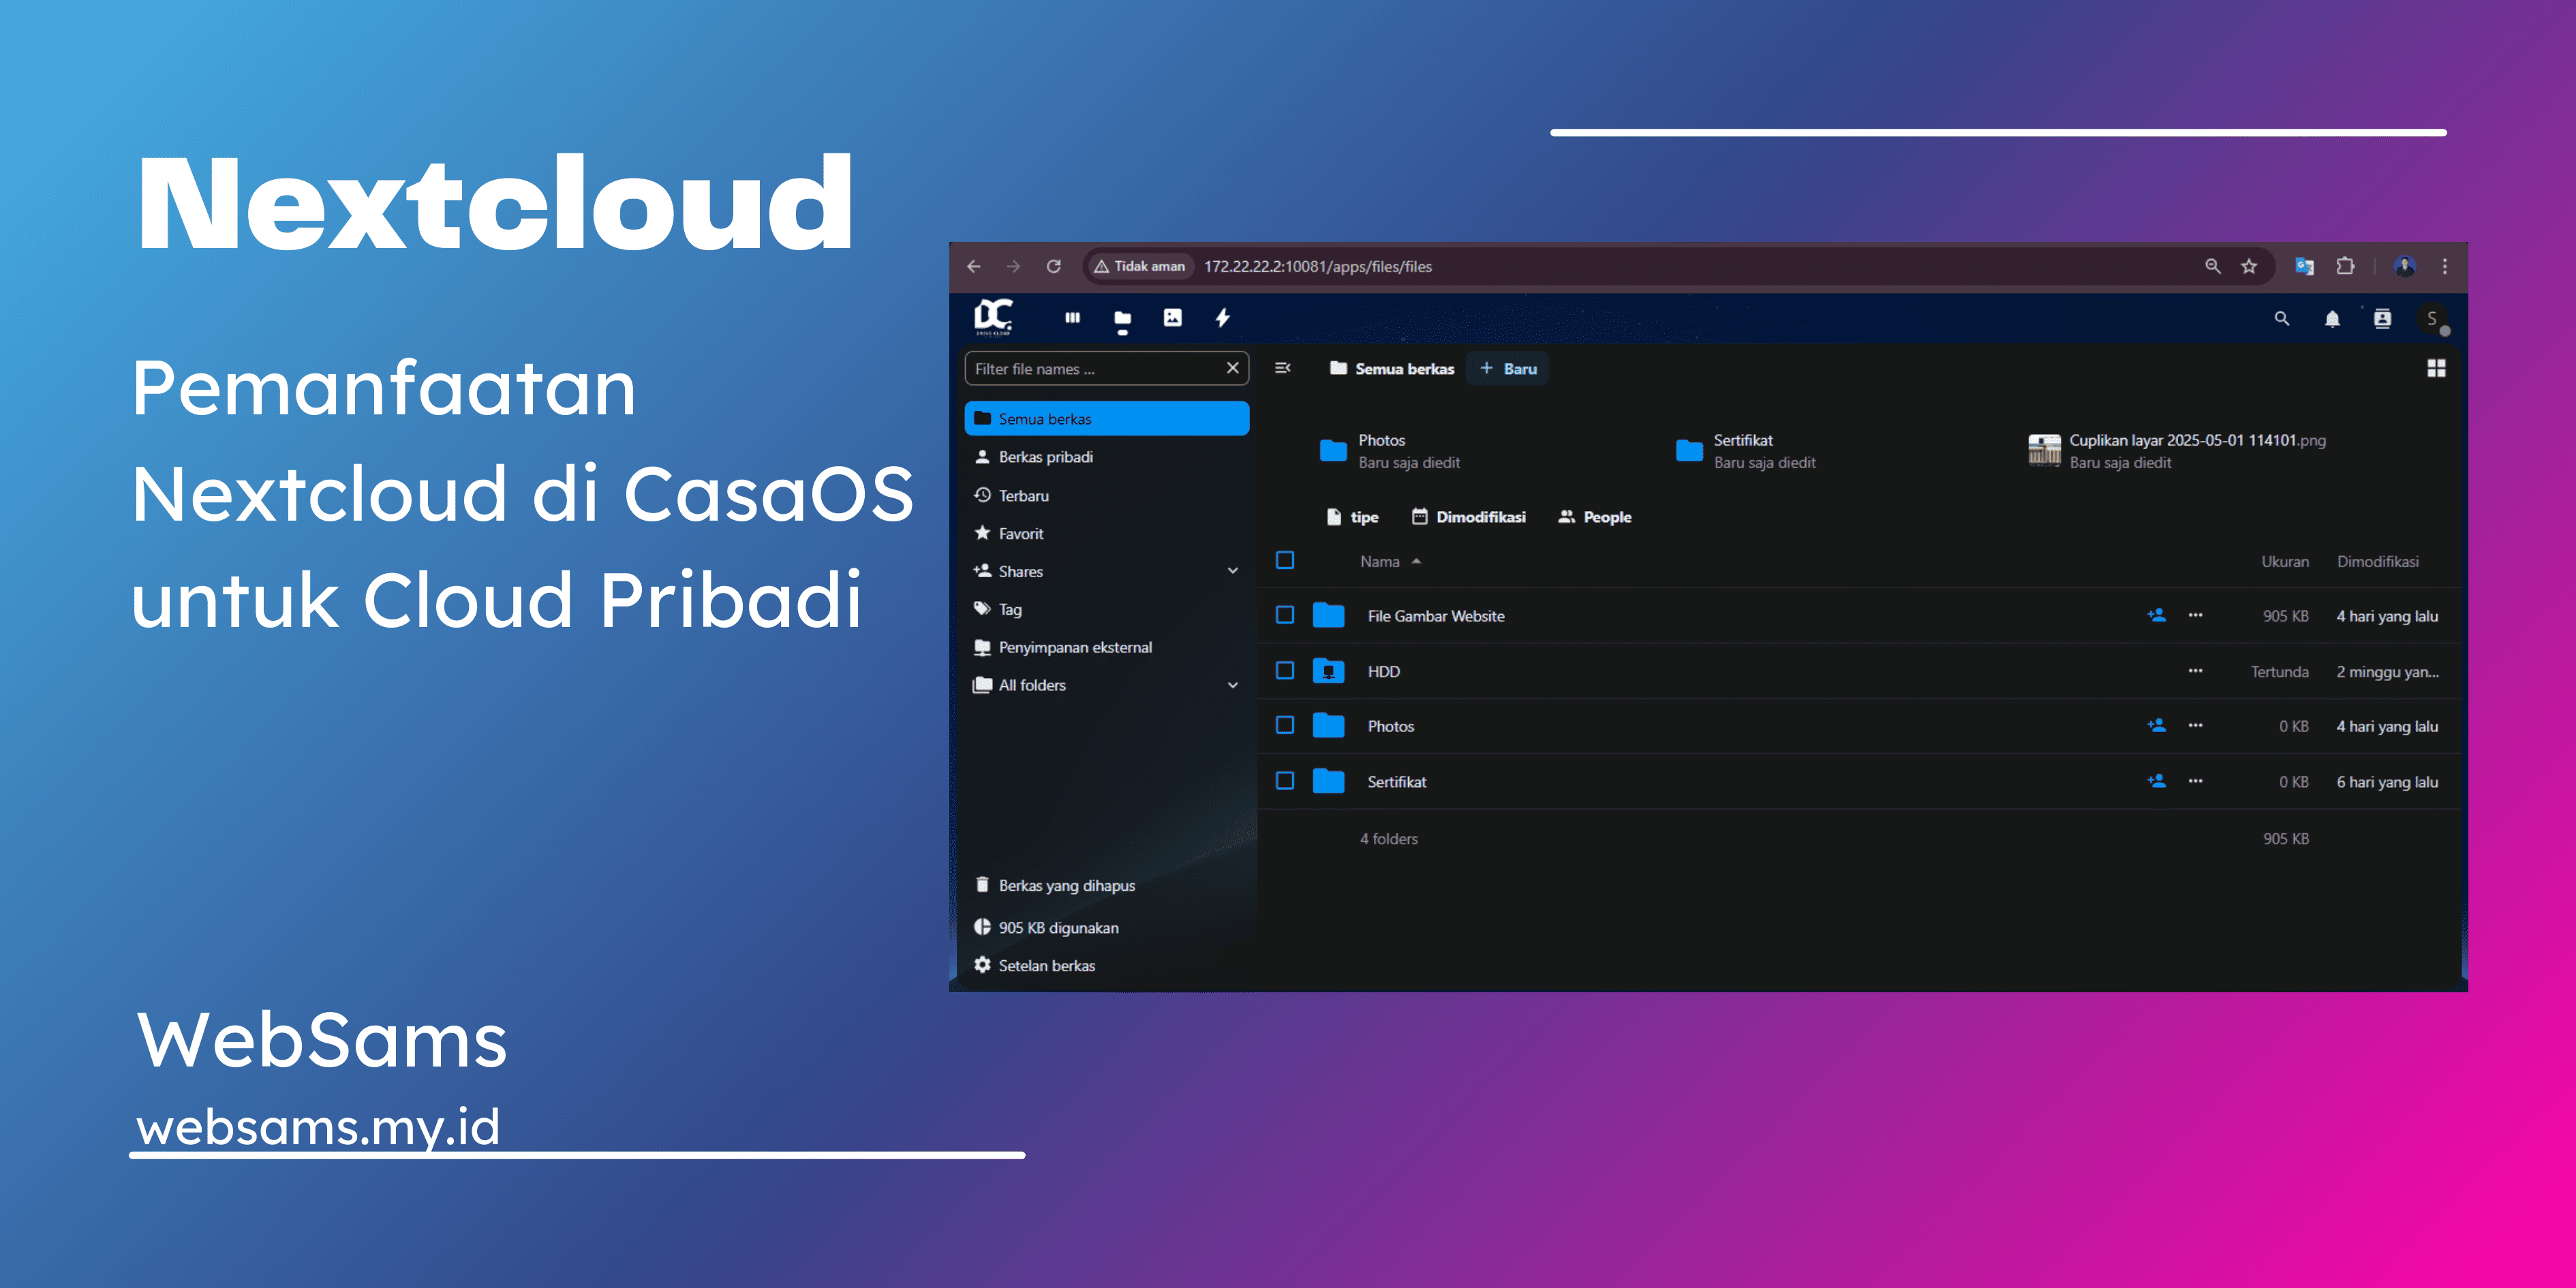Expand the All folders chevron
Image resolution: width=2576 pixels, height=1288 pixels.
[1232, 685]
